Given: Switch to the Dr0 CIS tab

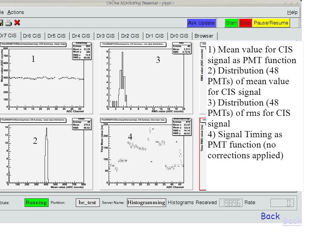Looking at the screenshot, I should (x=179, y=36).
